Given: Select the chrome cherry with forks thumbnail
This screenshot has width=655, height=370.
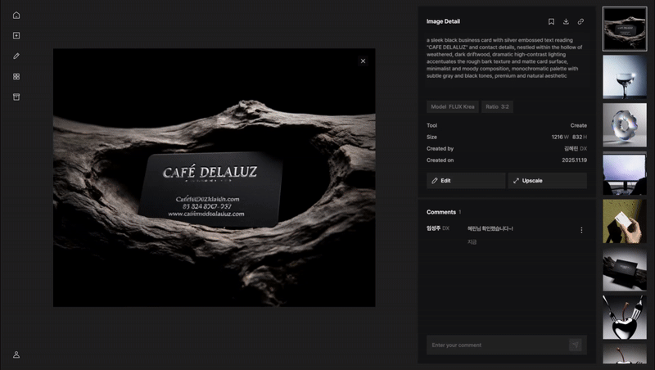Looking at the screenshot, I should (625, 318).
